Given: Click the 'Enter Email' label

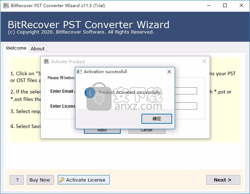Looking at the screenshot, I should [x=62, y=91].
